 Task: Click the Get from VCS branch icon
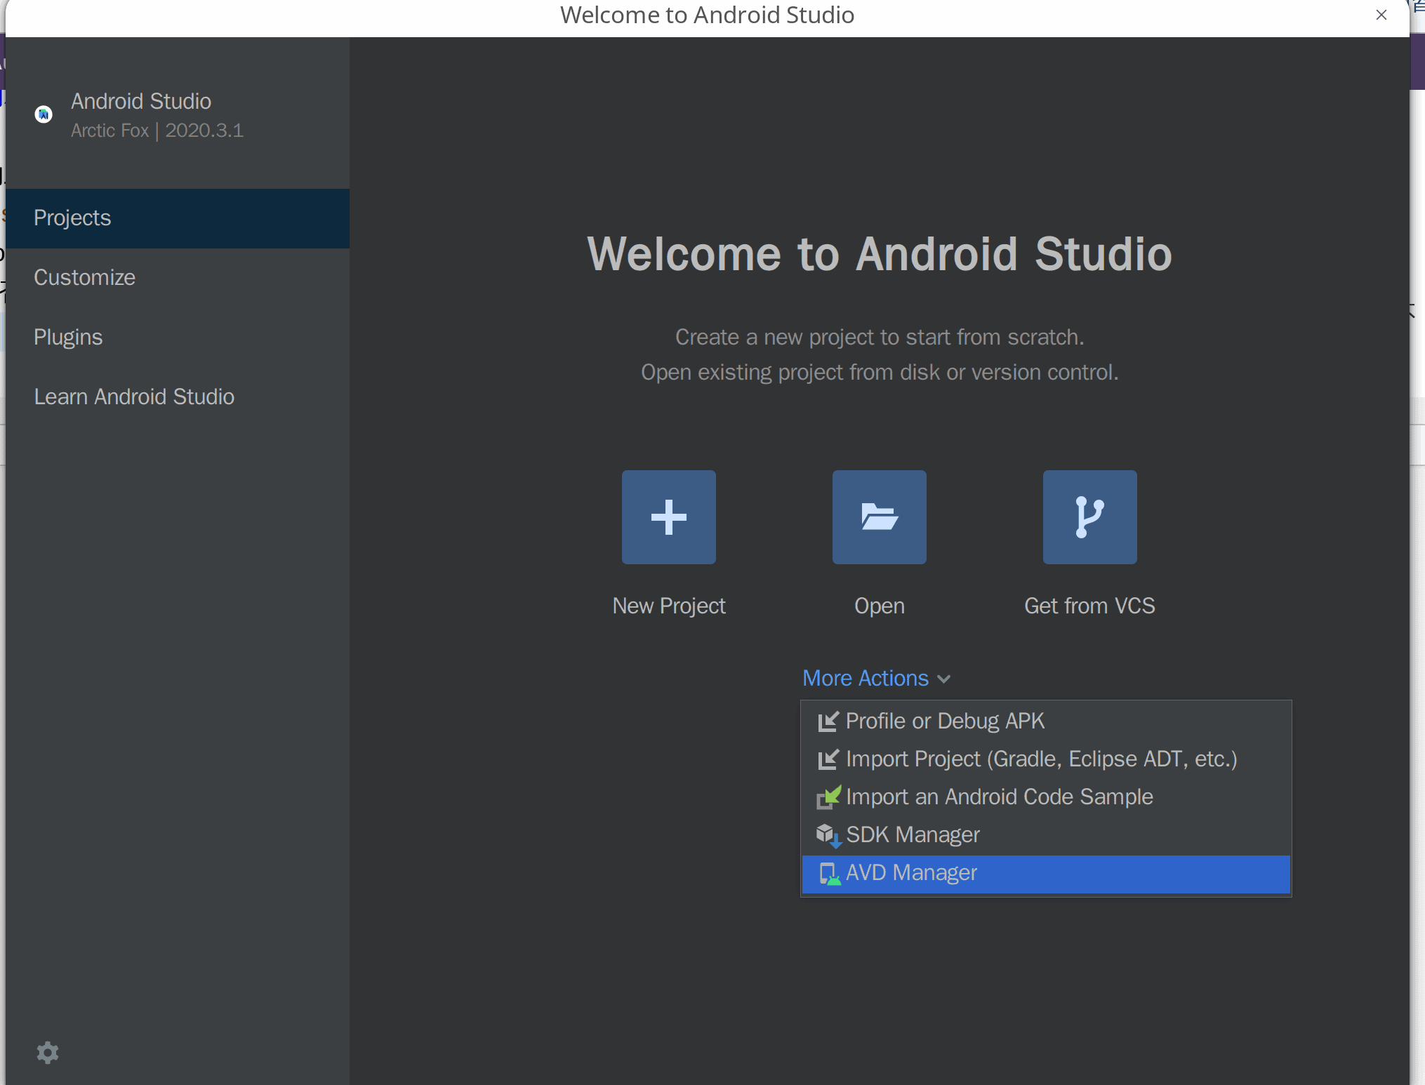(x=1089, y=517)
